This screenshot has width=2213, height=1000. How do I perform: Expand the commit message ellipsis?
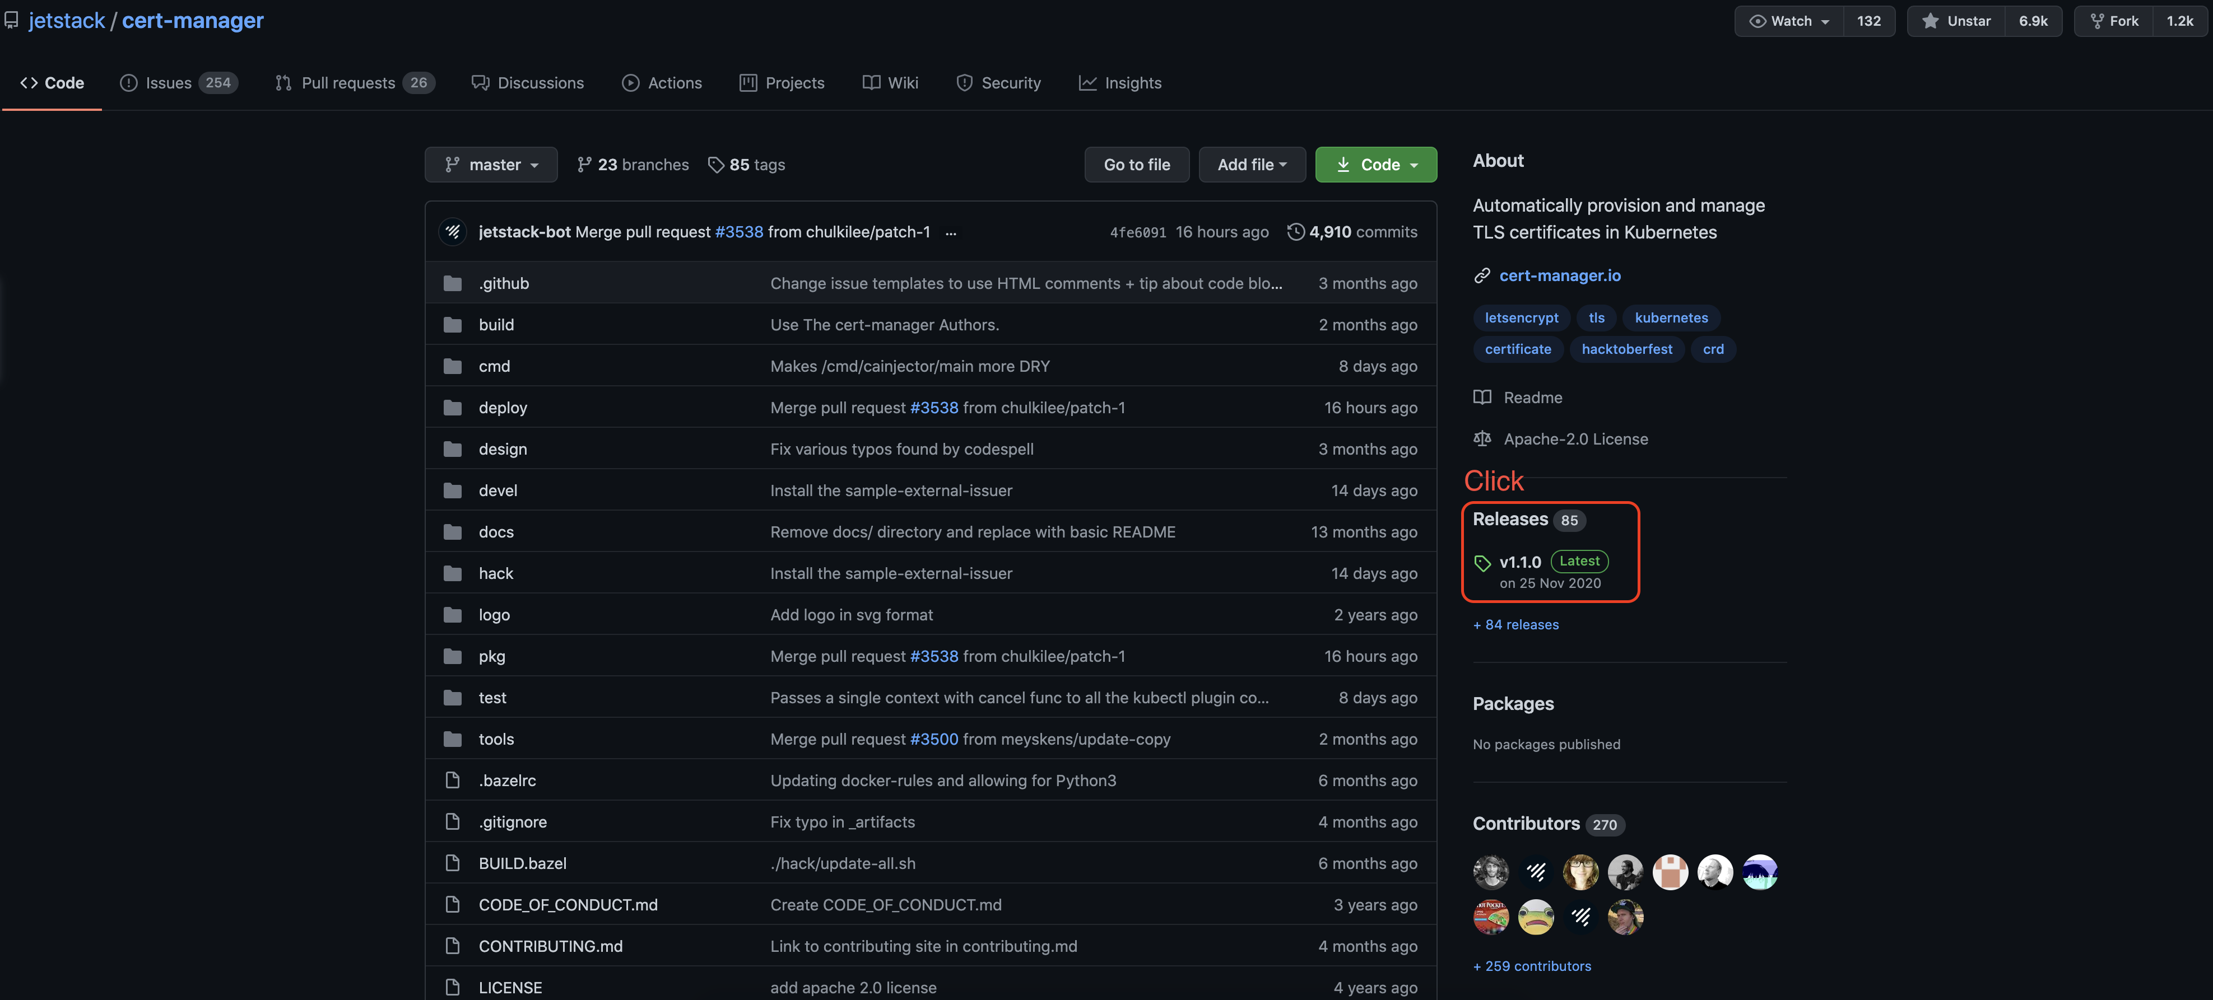[950, 232]
